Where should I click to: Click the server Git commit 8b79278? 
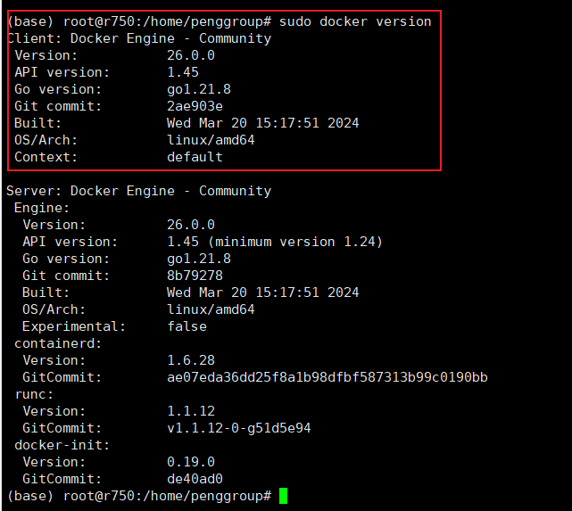[x=195, y=276]
